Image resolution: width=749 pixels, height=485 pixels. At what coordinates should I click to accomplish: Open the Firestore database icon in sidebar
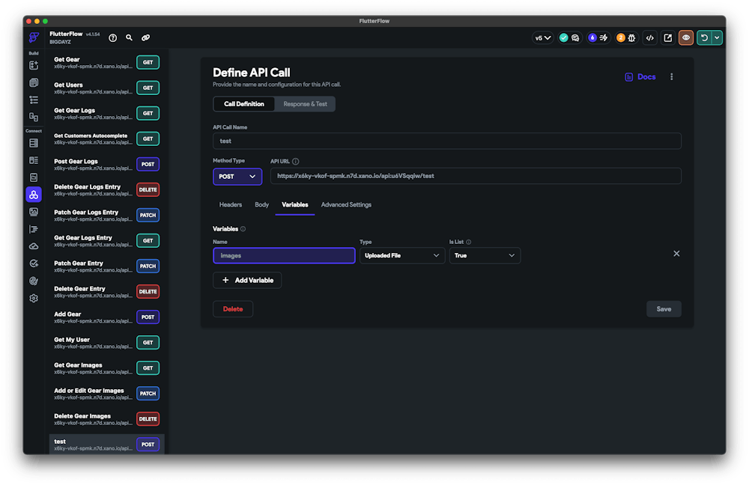click(34, 143)
